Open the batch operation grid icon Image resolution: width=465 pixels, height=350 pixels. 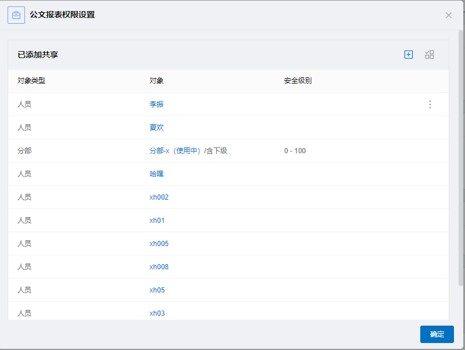pyautogui.click(x=429, y=55)
